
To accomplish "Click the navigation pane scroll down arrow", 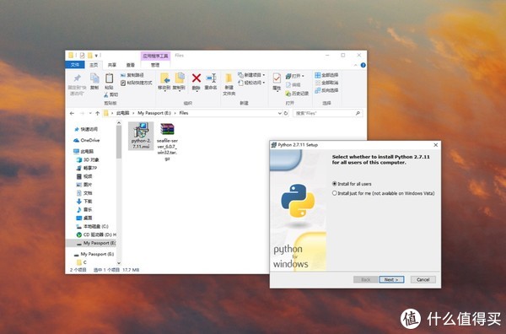I will pyautogui.click(x=119, y=263).
